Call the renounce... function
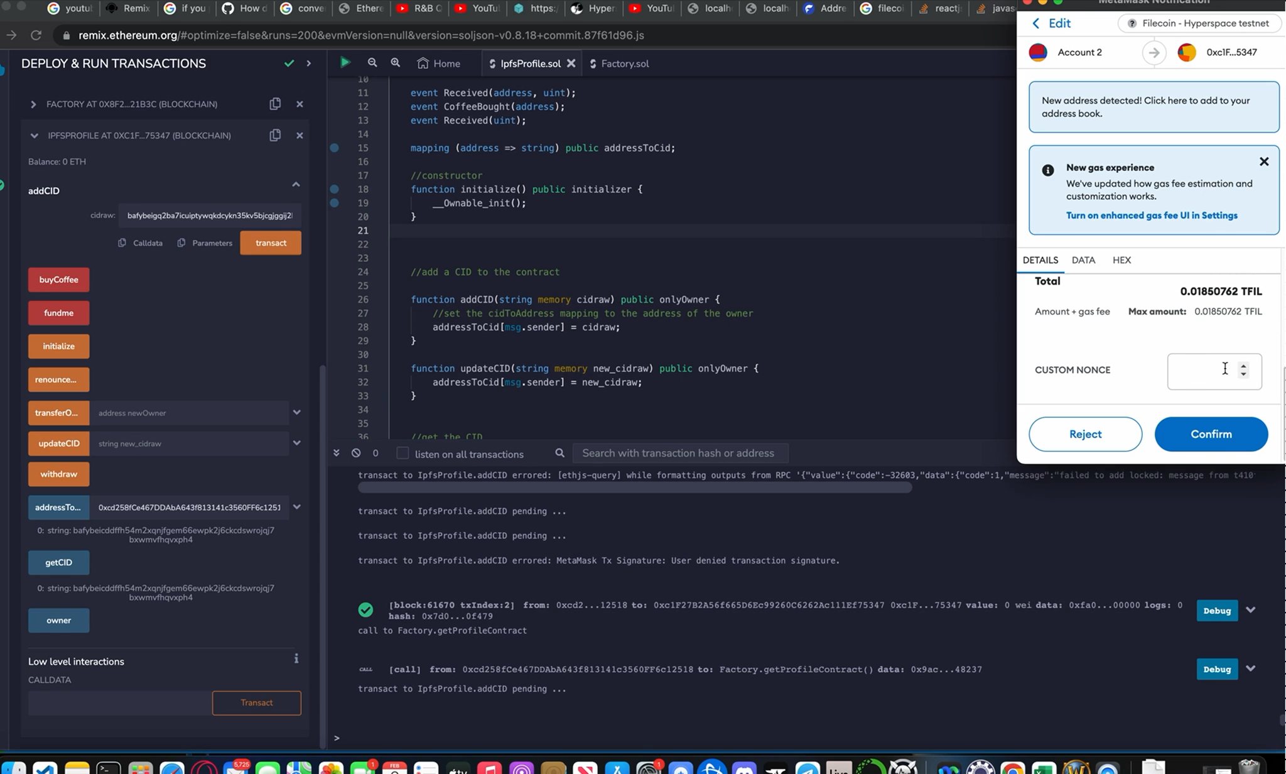This screenshot has height=774, width=1286. pos(58,379)
